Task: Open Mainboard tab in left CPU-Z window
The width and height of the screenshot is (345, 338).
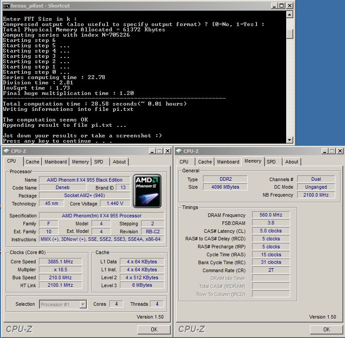Action: click(56, 162)
